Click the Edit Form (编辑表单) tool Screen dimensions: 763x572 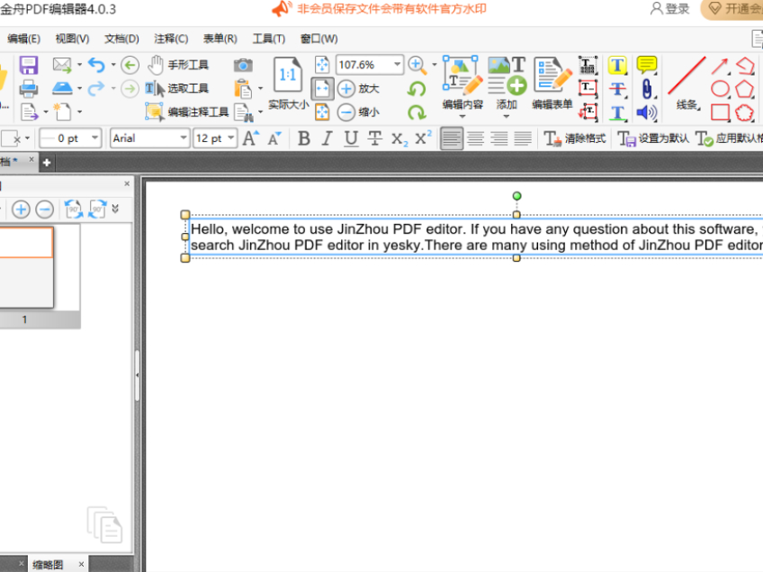(552, 84)
